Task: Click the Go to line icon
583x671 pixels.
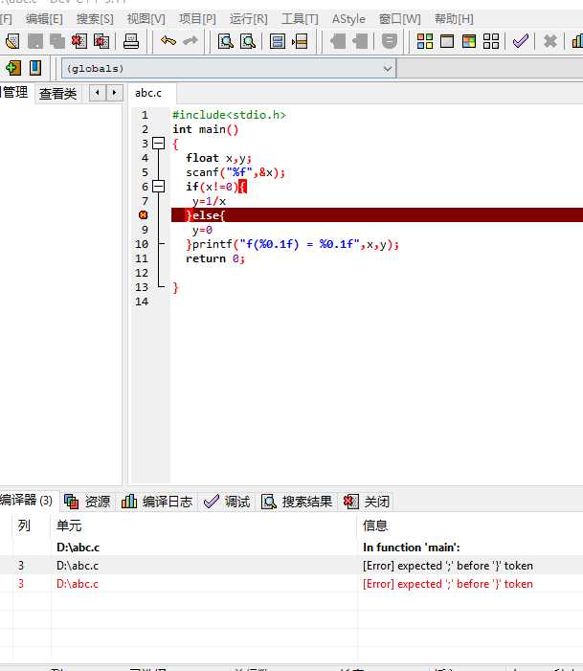Action: coord(300,41)
